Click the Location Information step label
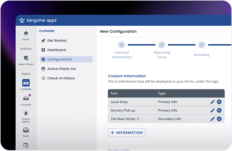This screenshot has width=232, height=151. pos(122,55)
